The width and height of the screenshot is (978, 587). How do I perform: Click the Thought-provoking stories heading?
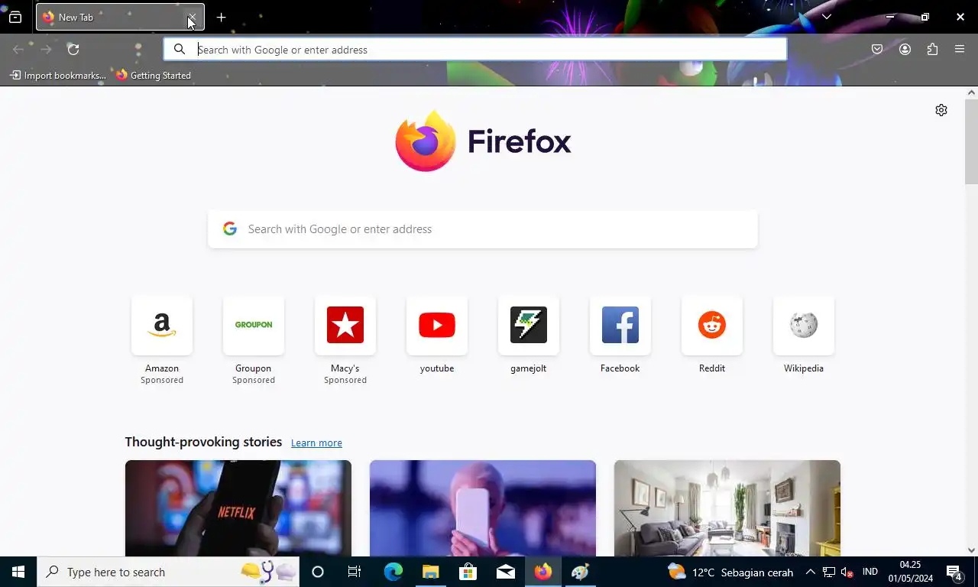tap(203, 442)
